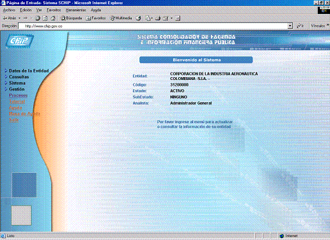Go back with the Atrás button

coord(9,18)
